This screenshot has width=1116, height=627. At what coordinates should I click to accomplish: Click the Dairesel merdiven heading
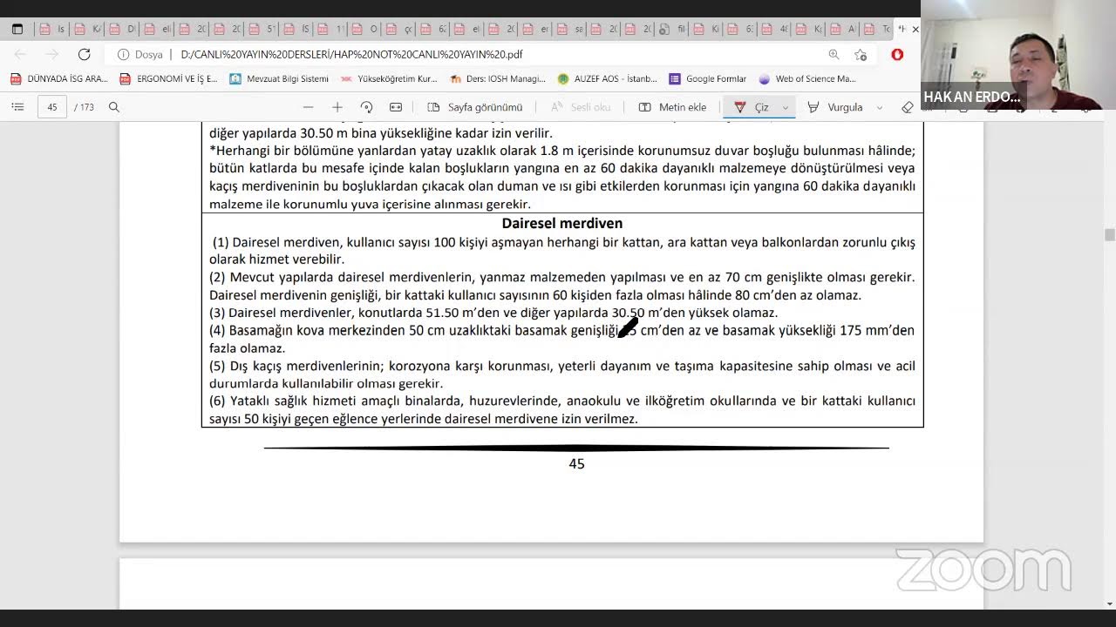click(x=562, y=223)
